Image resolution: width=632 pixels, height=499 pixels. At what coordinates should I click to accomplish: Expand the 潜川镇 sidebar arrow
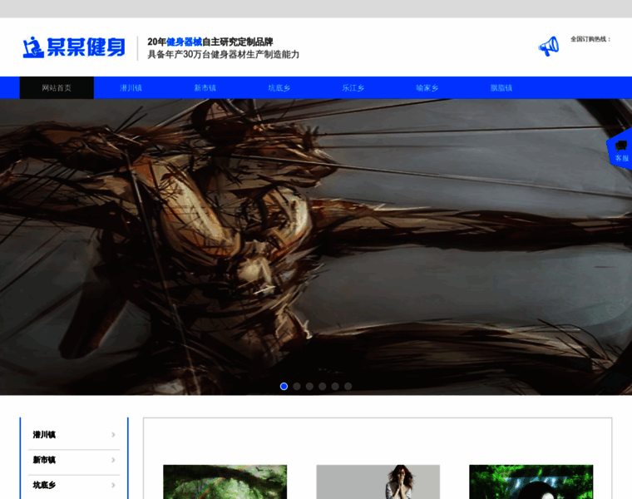click(x=113, y=435)
